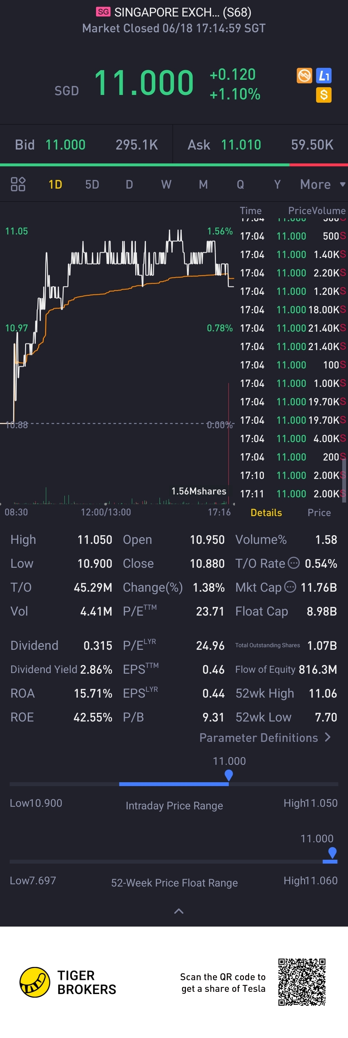Viewport: 348px width, 1038px height.
Task: Tap the bid/ask ratio bar
Action: pos(174,165)
